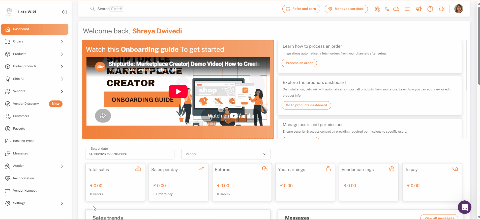The image size is (480, 220).
Task: Click the Your earnings money bag icon
Action: [328, 169]
